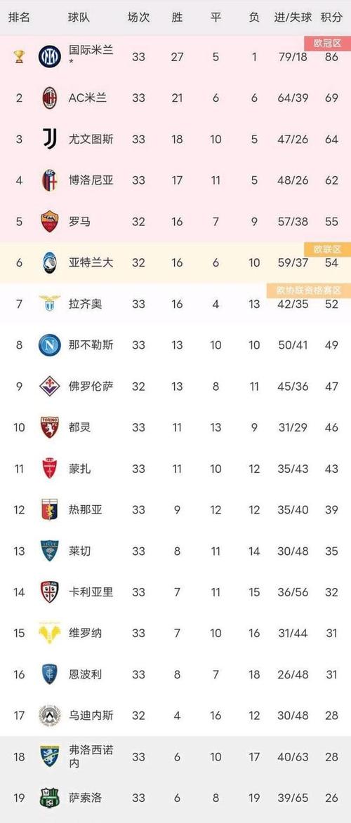
Task: Select the Juventus logo icon
Action: point(49,139)
